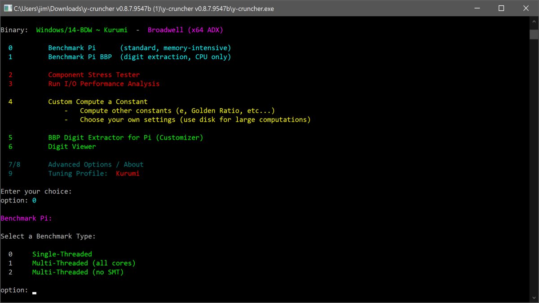Click the entered option value '0'

pyautogui.click(x=34, y=201)
